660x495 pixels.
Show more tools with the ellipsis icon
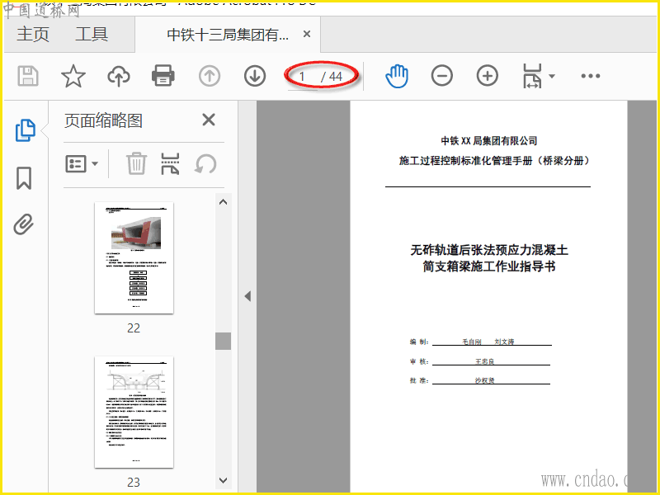(590, 76)
